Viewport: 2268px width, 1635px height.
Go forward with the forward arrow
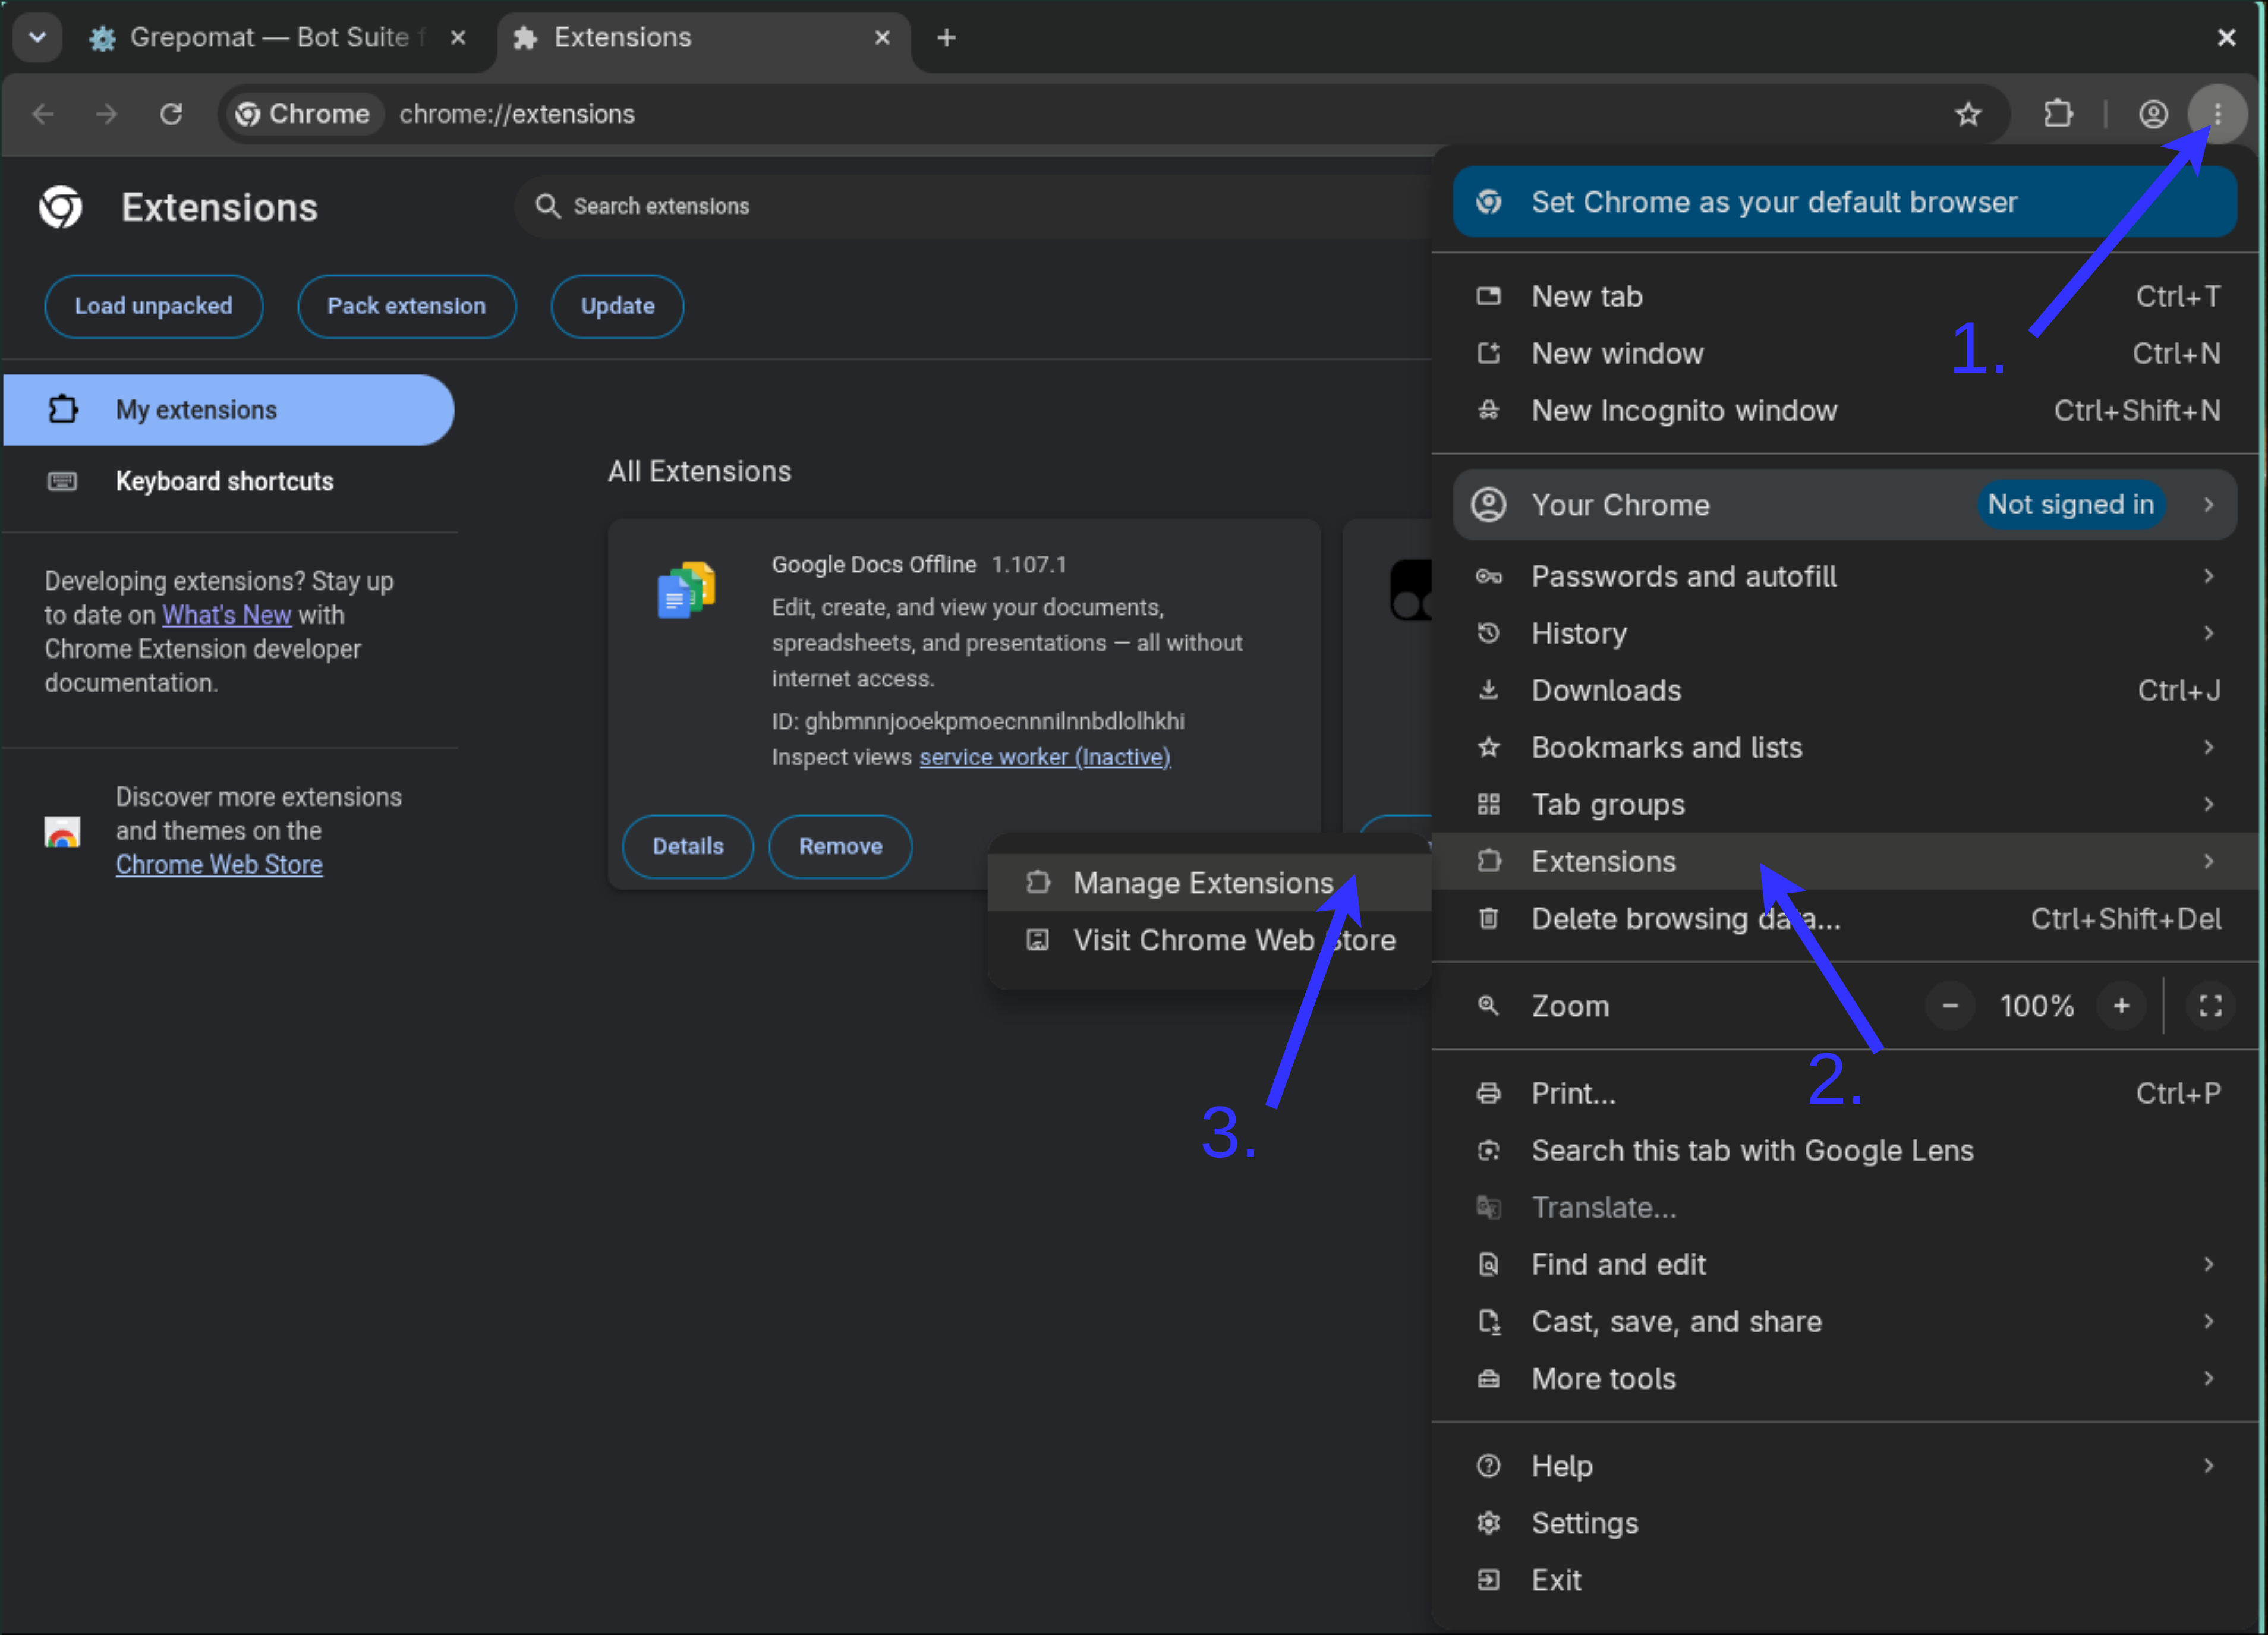106,114
